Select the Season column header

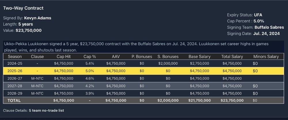tap(15, 56)
